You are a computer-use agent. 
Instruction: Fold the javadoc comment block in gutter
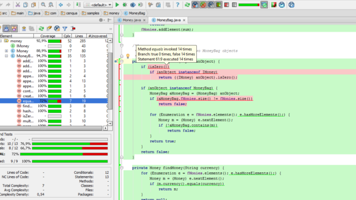point(122,46)
